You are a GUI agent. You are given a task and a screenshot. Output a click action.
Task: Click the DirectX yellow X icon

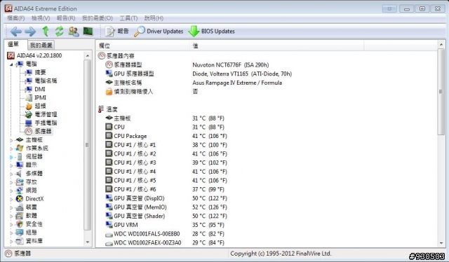(x=20, y=199)
